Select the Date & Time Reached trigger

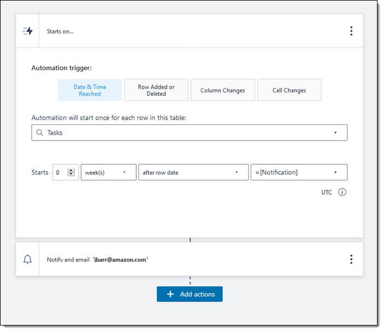coord(90,90)
